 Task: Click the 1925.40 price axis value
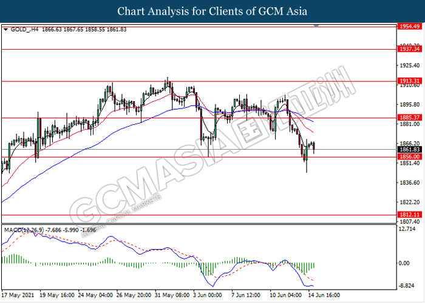click(x=410, y=65)
